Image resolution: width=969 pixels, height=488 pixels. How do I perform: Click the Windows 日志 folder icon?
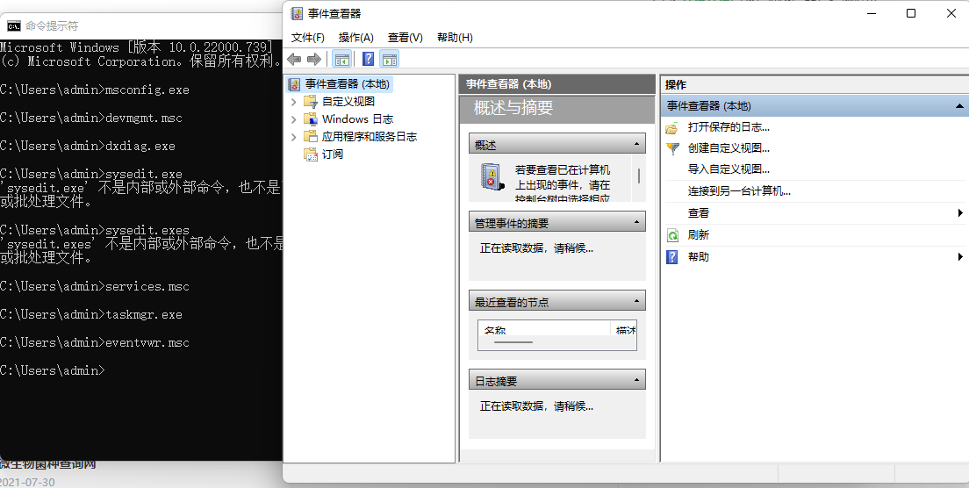(310, 118)
